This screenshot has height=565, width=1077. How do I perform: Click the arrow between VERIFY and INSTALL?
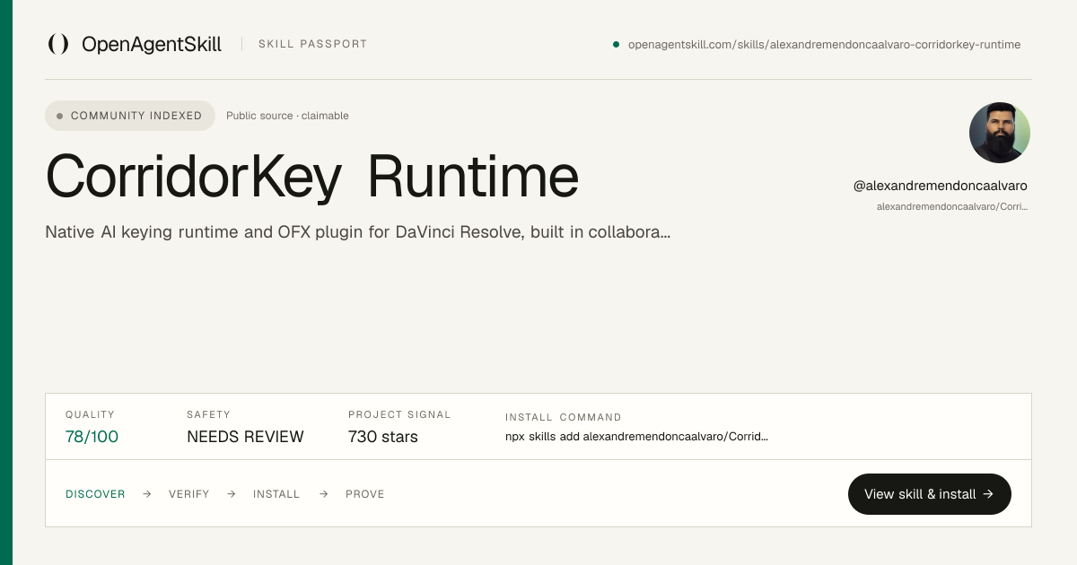pos(232,494)
